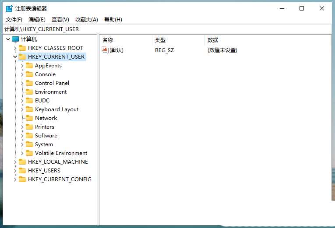
Task: Click the EUDC folder icon
Action: (x=29, y=101)
